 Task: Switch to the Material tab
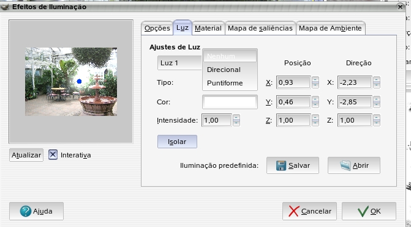208,28
